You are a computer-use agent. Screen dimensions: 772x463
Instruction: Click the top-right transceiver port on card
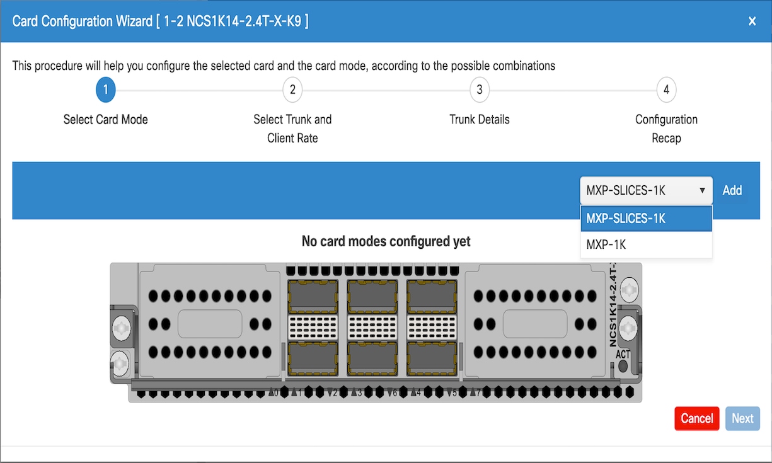(x=433, y=297)
